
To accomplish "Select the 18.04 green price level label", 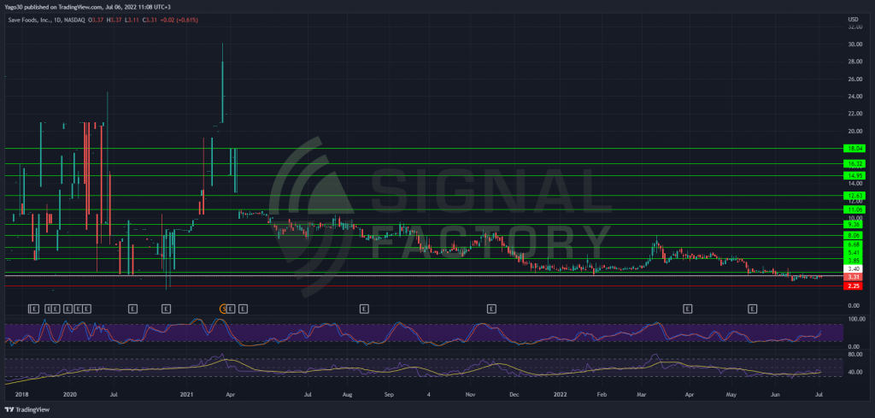I will tap(854, 149).
